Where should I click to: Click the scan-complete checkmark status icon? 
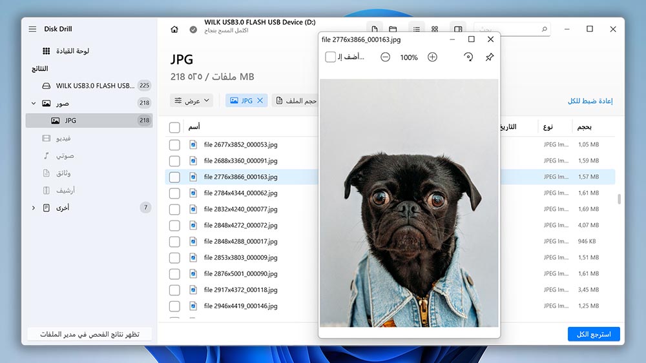pyautogui.click(x=193, y=30)
